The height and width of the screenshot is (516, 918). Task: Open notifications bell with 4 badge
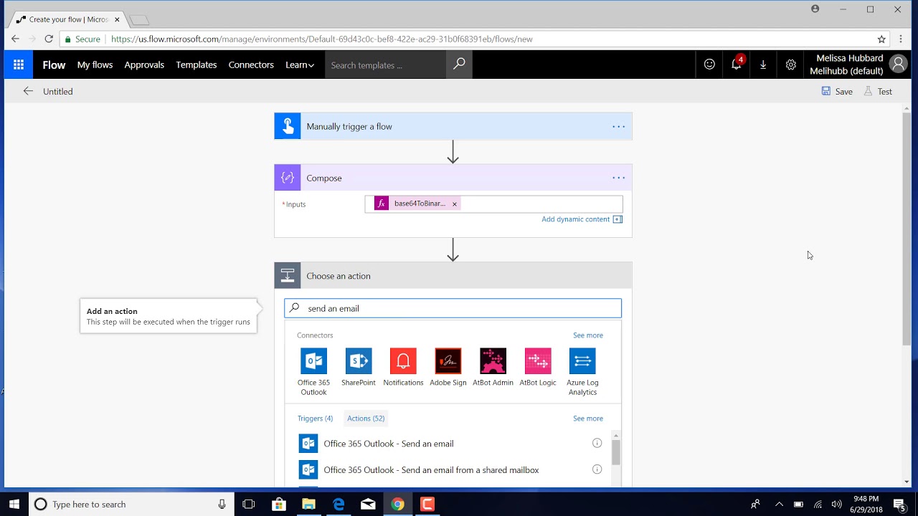[737, 64]
